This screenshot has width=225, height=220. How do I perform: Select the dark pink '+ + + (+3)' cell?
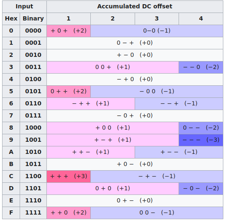point(69,177)
